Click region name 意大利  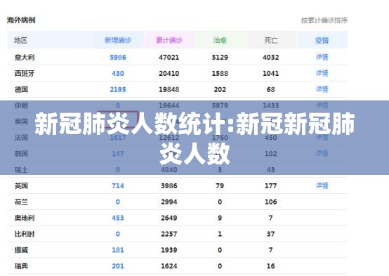tap(25, 58)
